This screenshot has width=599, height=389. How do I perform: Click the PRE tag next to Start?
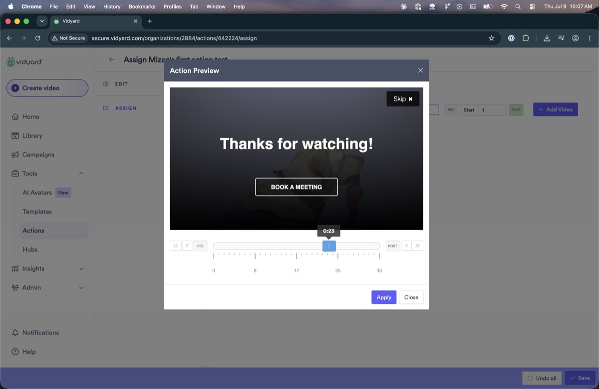pos(451,110)
